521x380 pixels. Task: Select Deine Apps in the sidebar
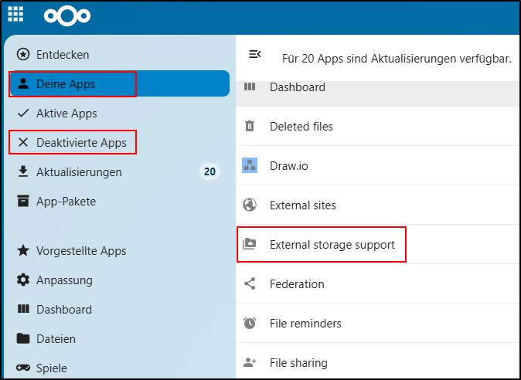(x=66, y=84)
